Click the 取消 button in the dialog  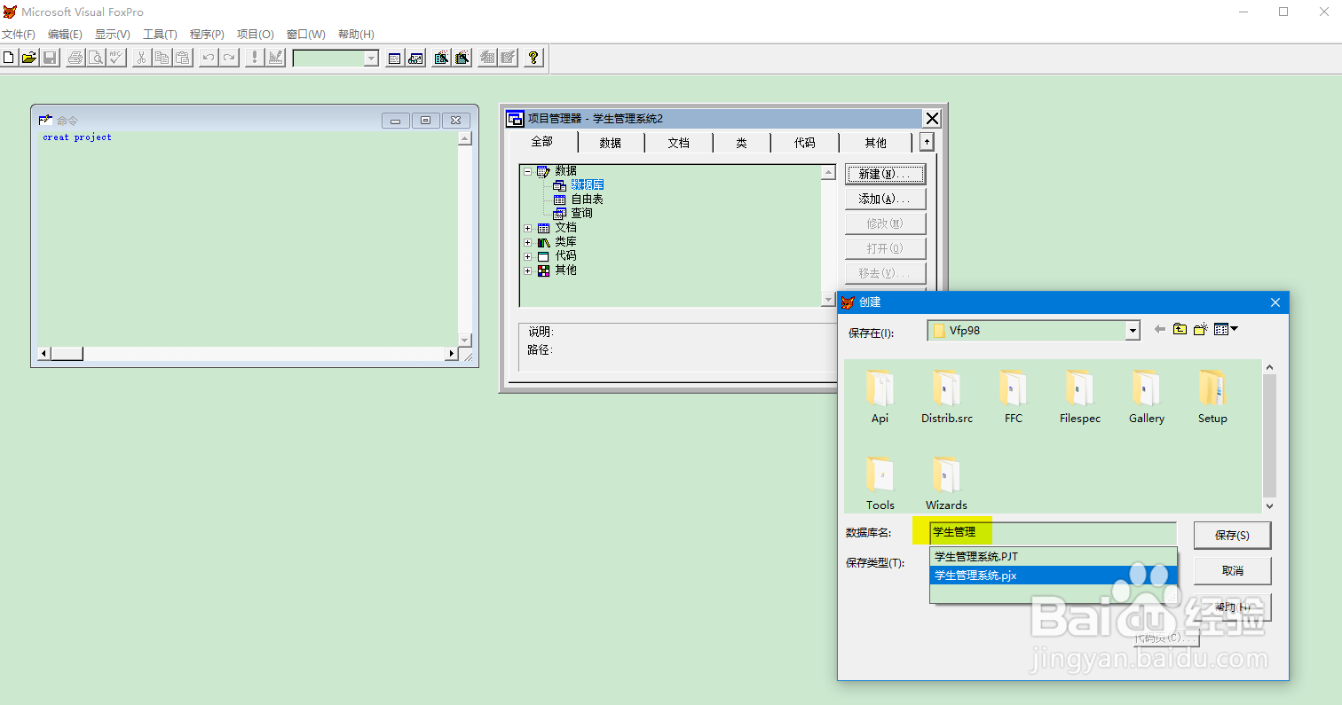point(1232,570)
